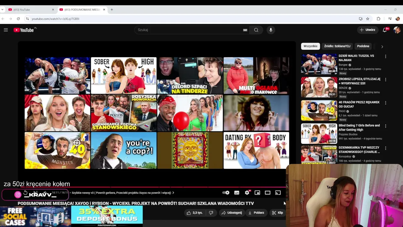Viewport: 403px width, 227px height.
Task: Expand the tab search dropdown arrow
Action: pos(3,10)
